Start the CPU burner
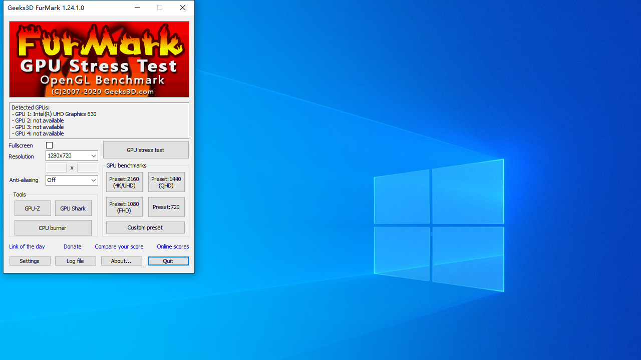Screen dimensions: 641x360 pyautogui.click(x=53, y=228)
